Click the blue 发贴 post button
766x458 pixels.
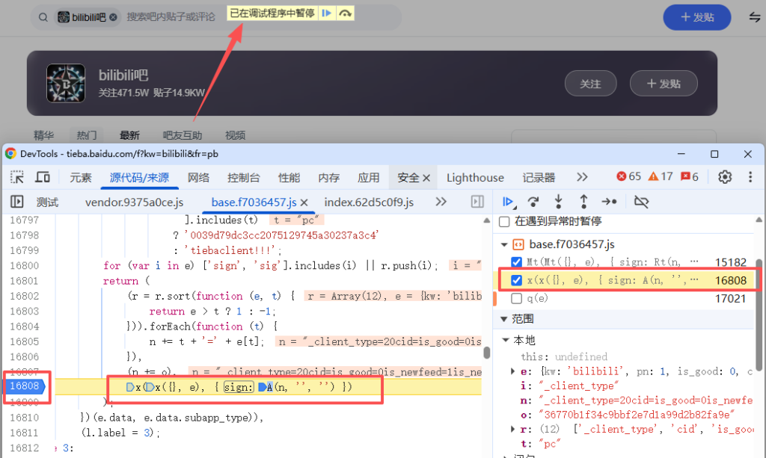(696, 17)
